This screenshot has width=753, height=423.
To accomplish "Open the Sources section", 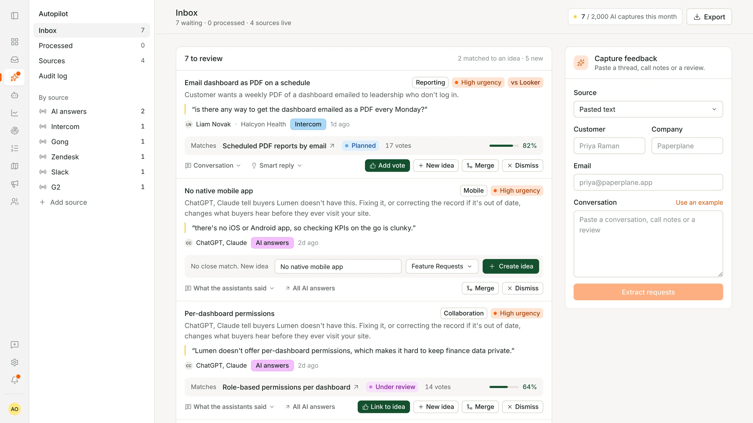I will click(92, 60).
